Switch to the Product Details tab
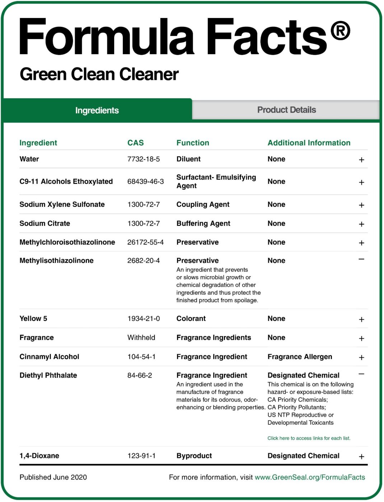384x502 pixels. 286,110
